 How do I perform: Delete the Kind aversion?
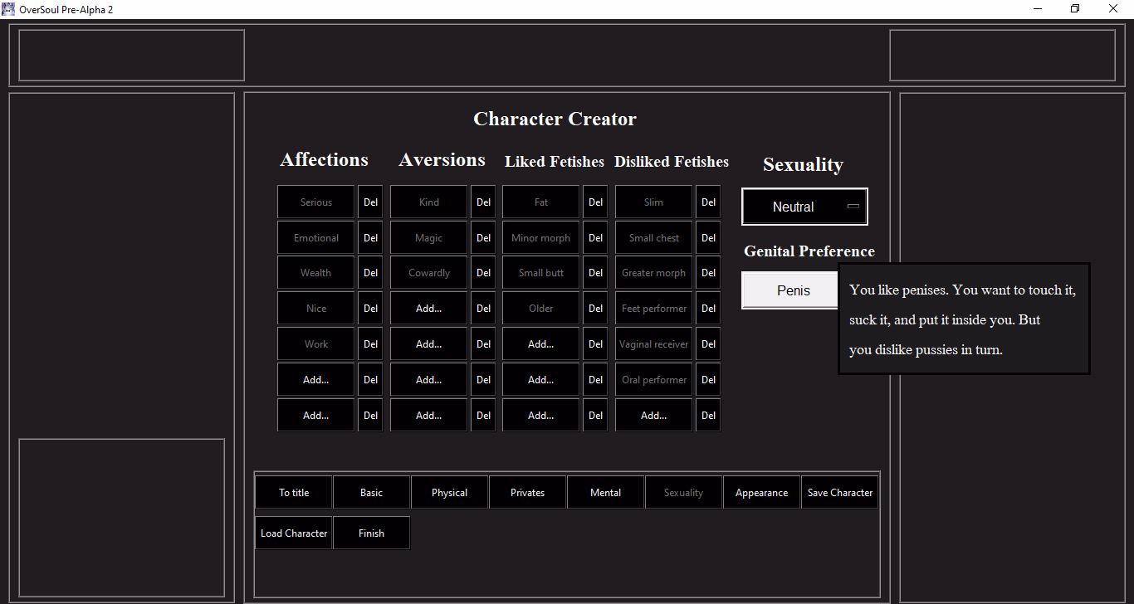click(x=484, y=202)
